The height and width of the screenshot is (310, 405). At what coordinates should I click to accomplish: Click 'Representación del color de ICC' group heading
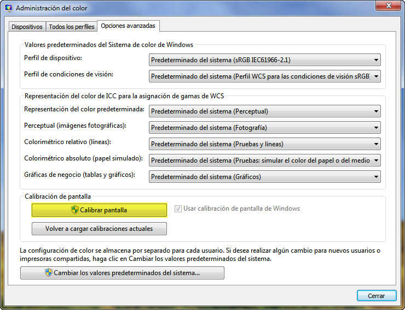(124, 96)
